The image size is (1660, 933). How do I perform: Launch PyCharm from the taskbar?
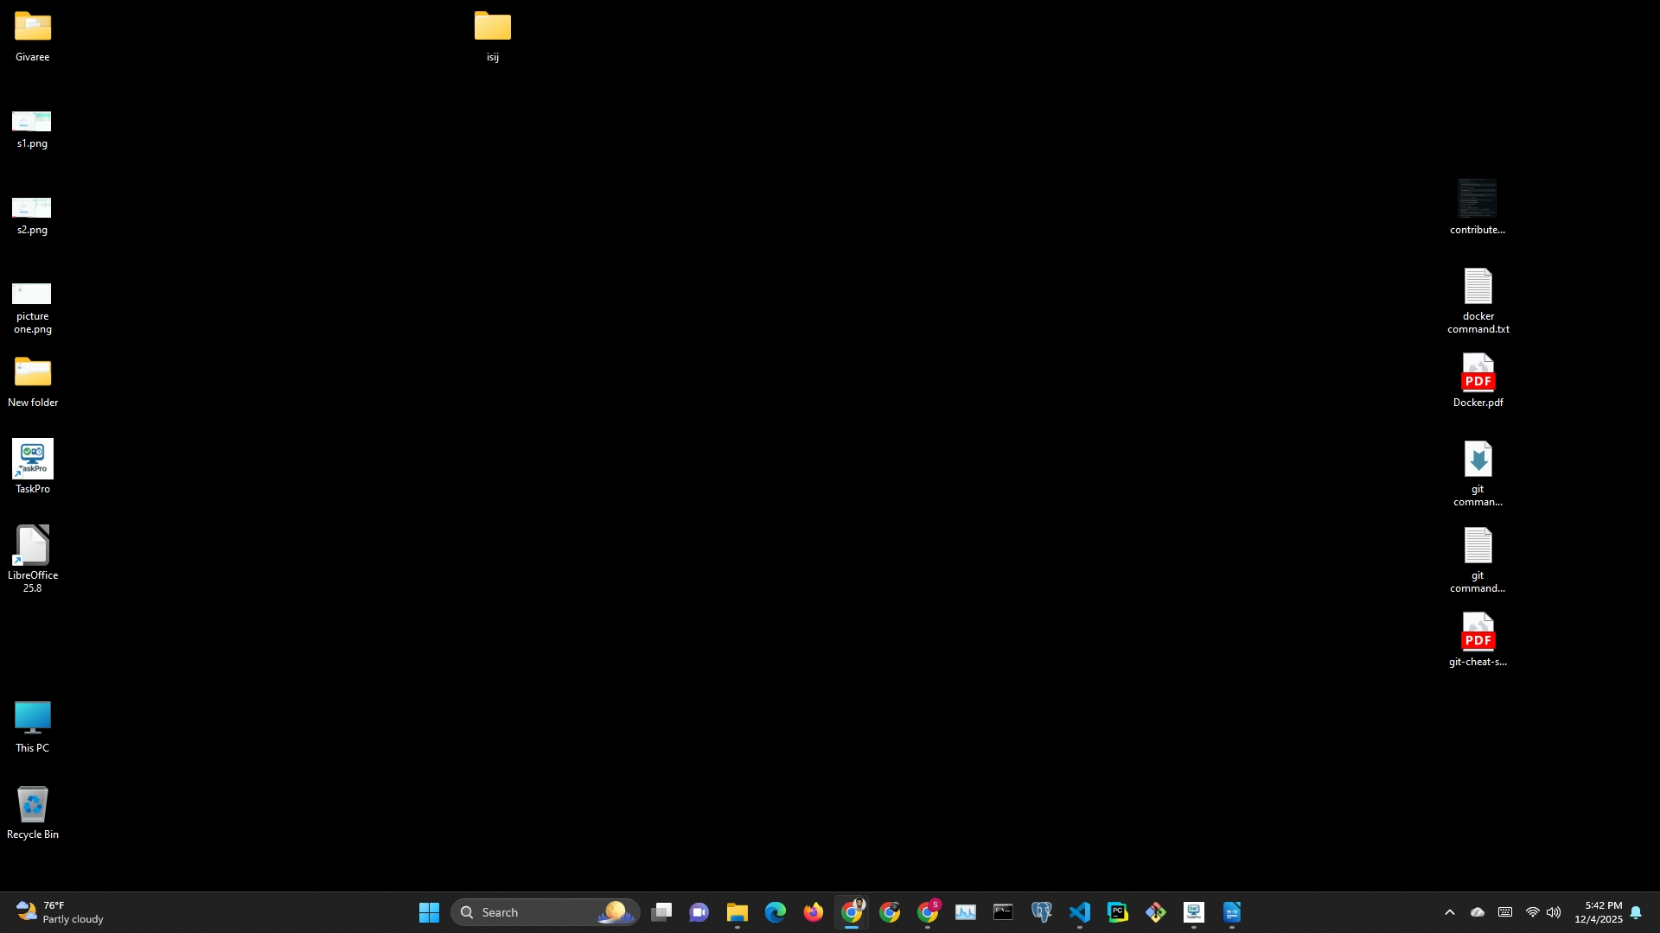pos(1117,912)
